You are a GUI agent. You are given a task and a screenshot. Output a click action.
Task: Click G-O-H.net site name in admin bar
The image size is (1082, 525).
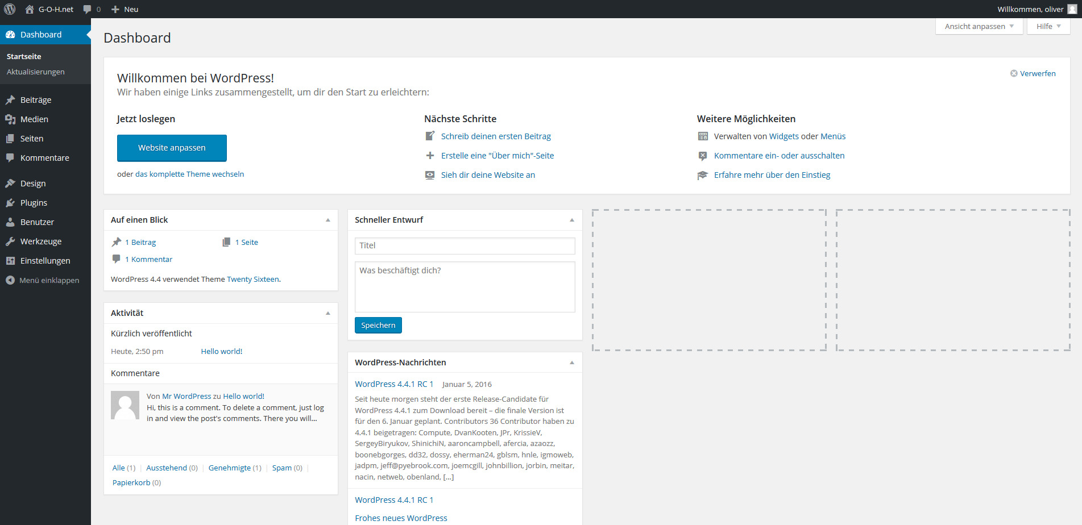tap(56, 9)
